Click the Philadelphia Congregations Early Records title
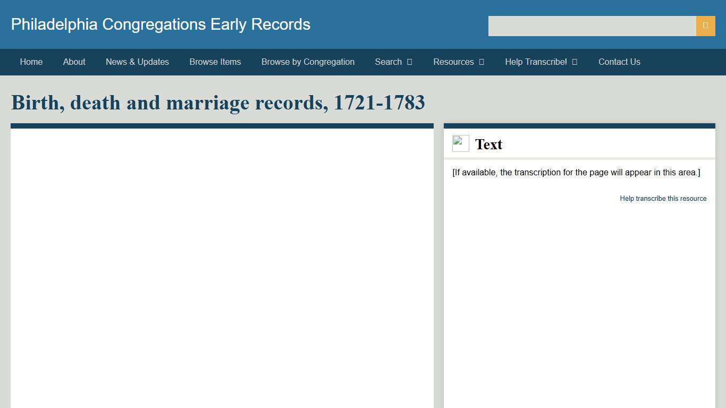Viewport: 726px width, 408px height. click(161, 24)
